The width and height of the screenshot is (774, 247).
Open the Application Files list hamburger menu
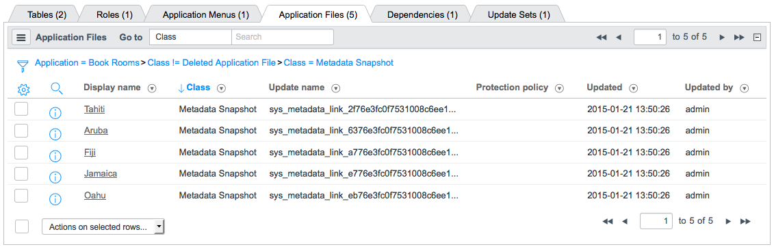tap(21, 37)
